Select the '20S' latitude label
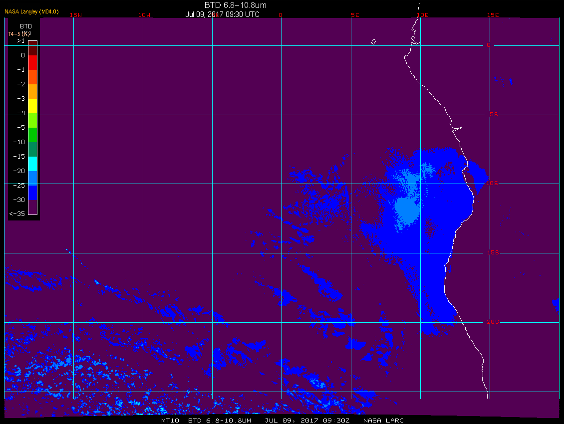 tap(493, 322)
